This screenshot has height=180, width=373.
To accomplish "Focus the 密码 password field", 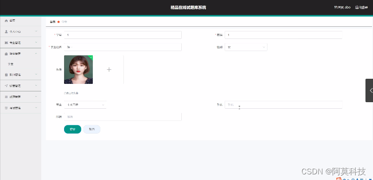I will 284,35.
